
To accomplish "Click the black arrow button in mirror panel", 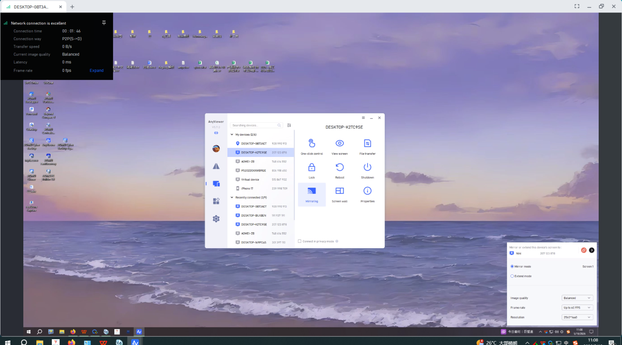I will pos(592,250).
